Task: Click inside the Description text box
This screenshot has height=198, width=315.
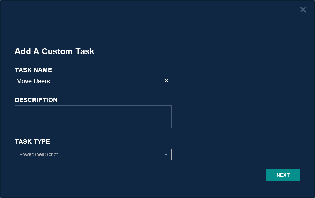Action: (93, 116)
